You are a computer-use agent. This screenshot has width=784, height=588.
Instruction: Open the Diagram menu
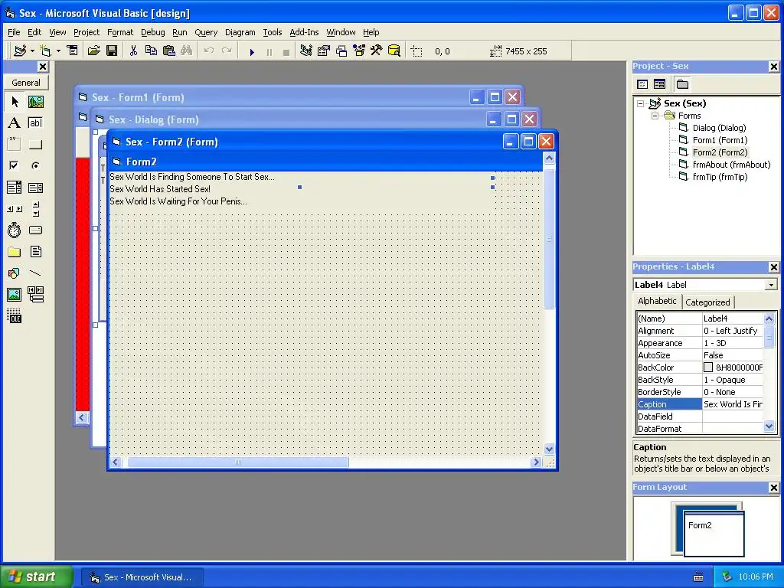(240, 32)
